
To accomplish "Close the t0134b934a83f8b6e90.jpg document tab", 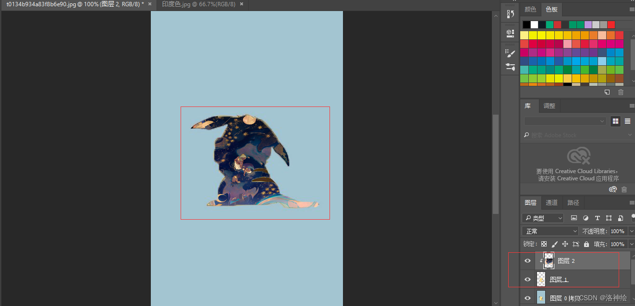I will coord(150,4).
